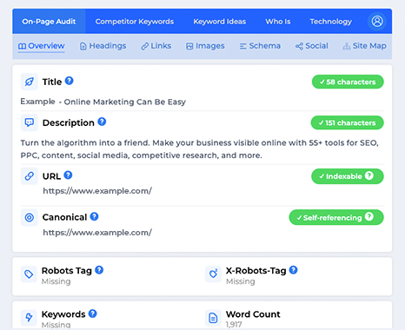The height and width of the screenshot is (330, 405).
Task: Click the Robots Tag label icon
Action: click(29, 274)
